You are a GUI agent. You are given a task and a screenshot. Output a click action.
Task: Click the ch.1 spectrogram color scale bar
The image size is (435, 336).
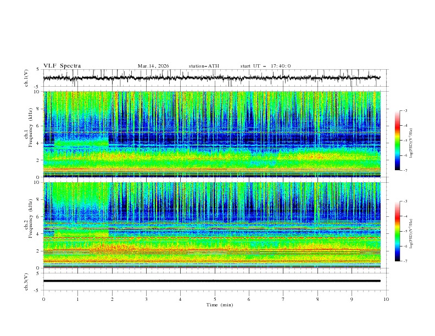[x=397, y=141]
